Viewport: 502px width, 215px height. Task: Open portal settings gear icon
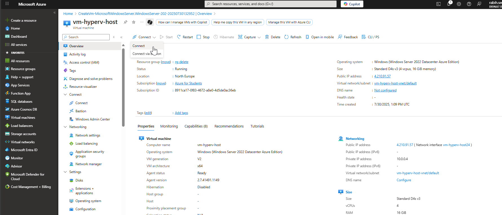pyautogui.click(x=459, y=4)
